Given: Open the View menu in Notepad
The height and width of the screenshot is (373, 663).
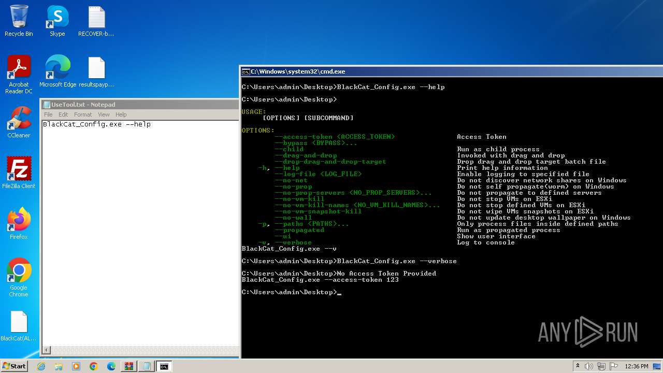Looking at the screenshot, I should pyautogui.click(x=104, y=114).
